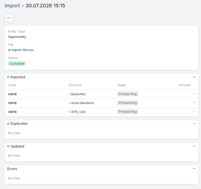The image size is (201, 189).
Task: Click No Data text in Updated panel
Action: 14,156
